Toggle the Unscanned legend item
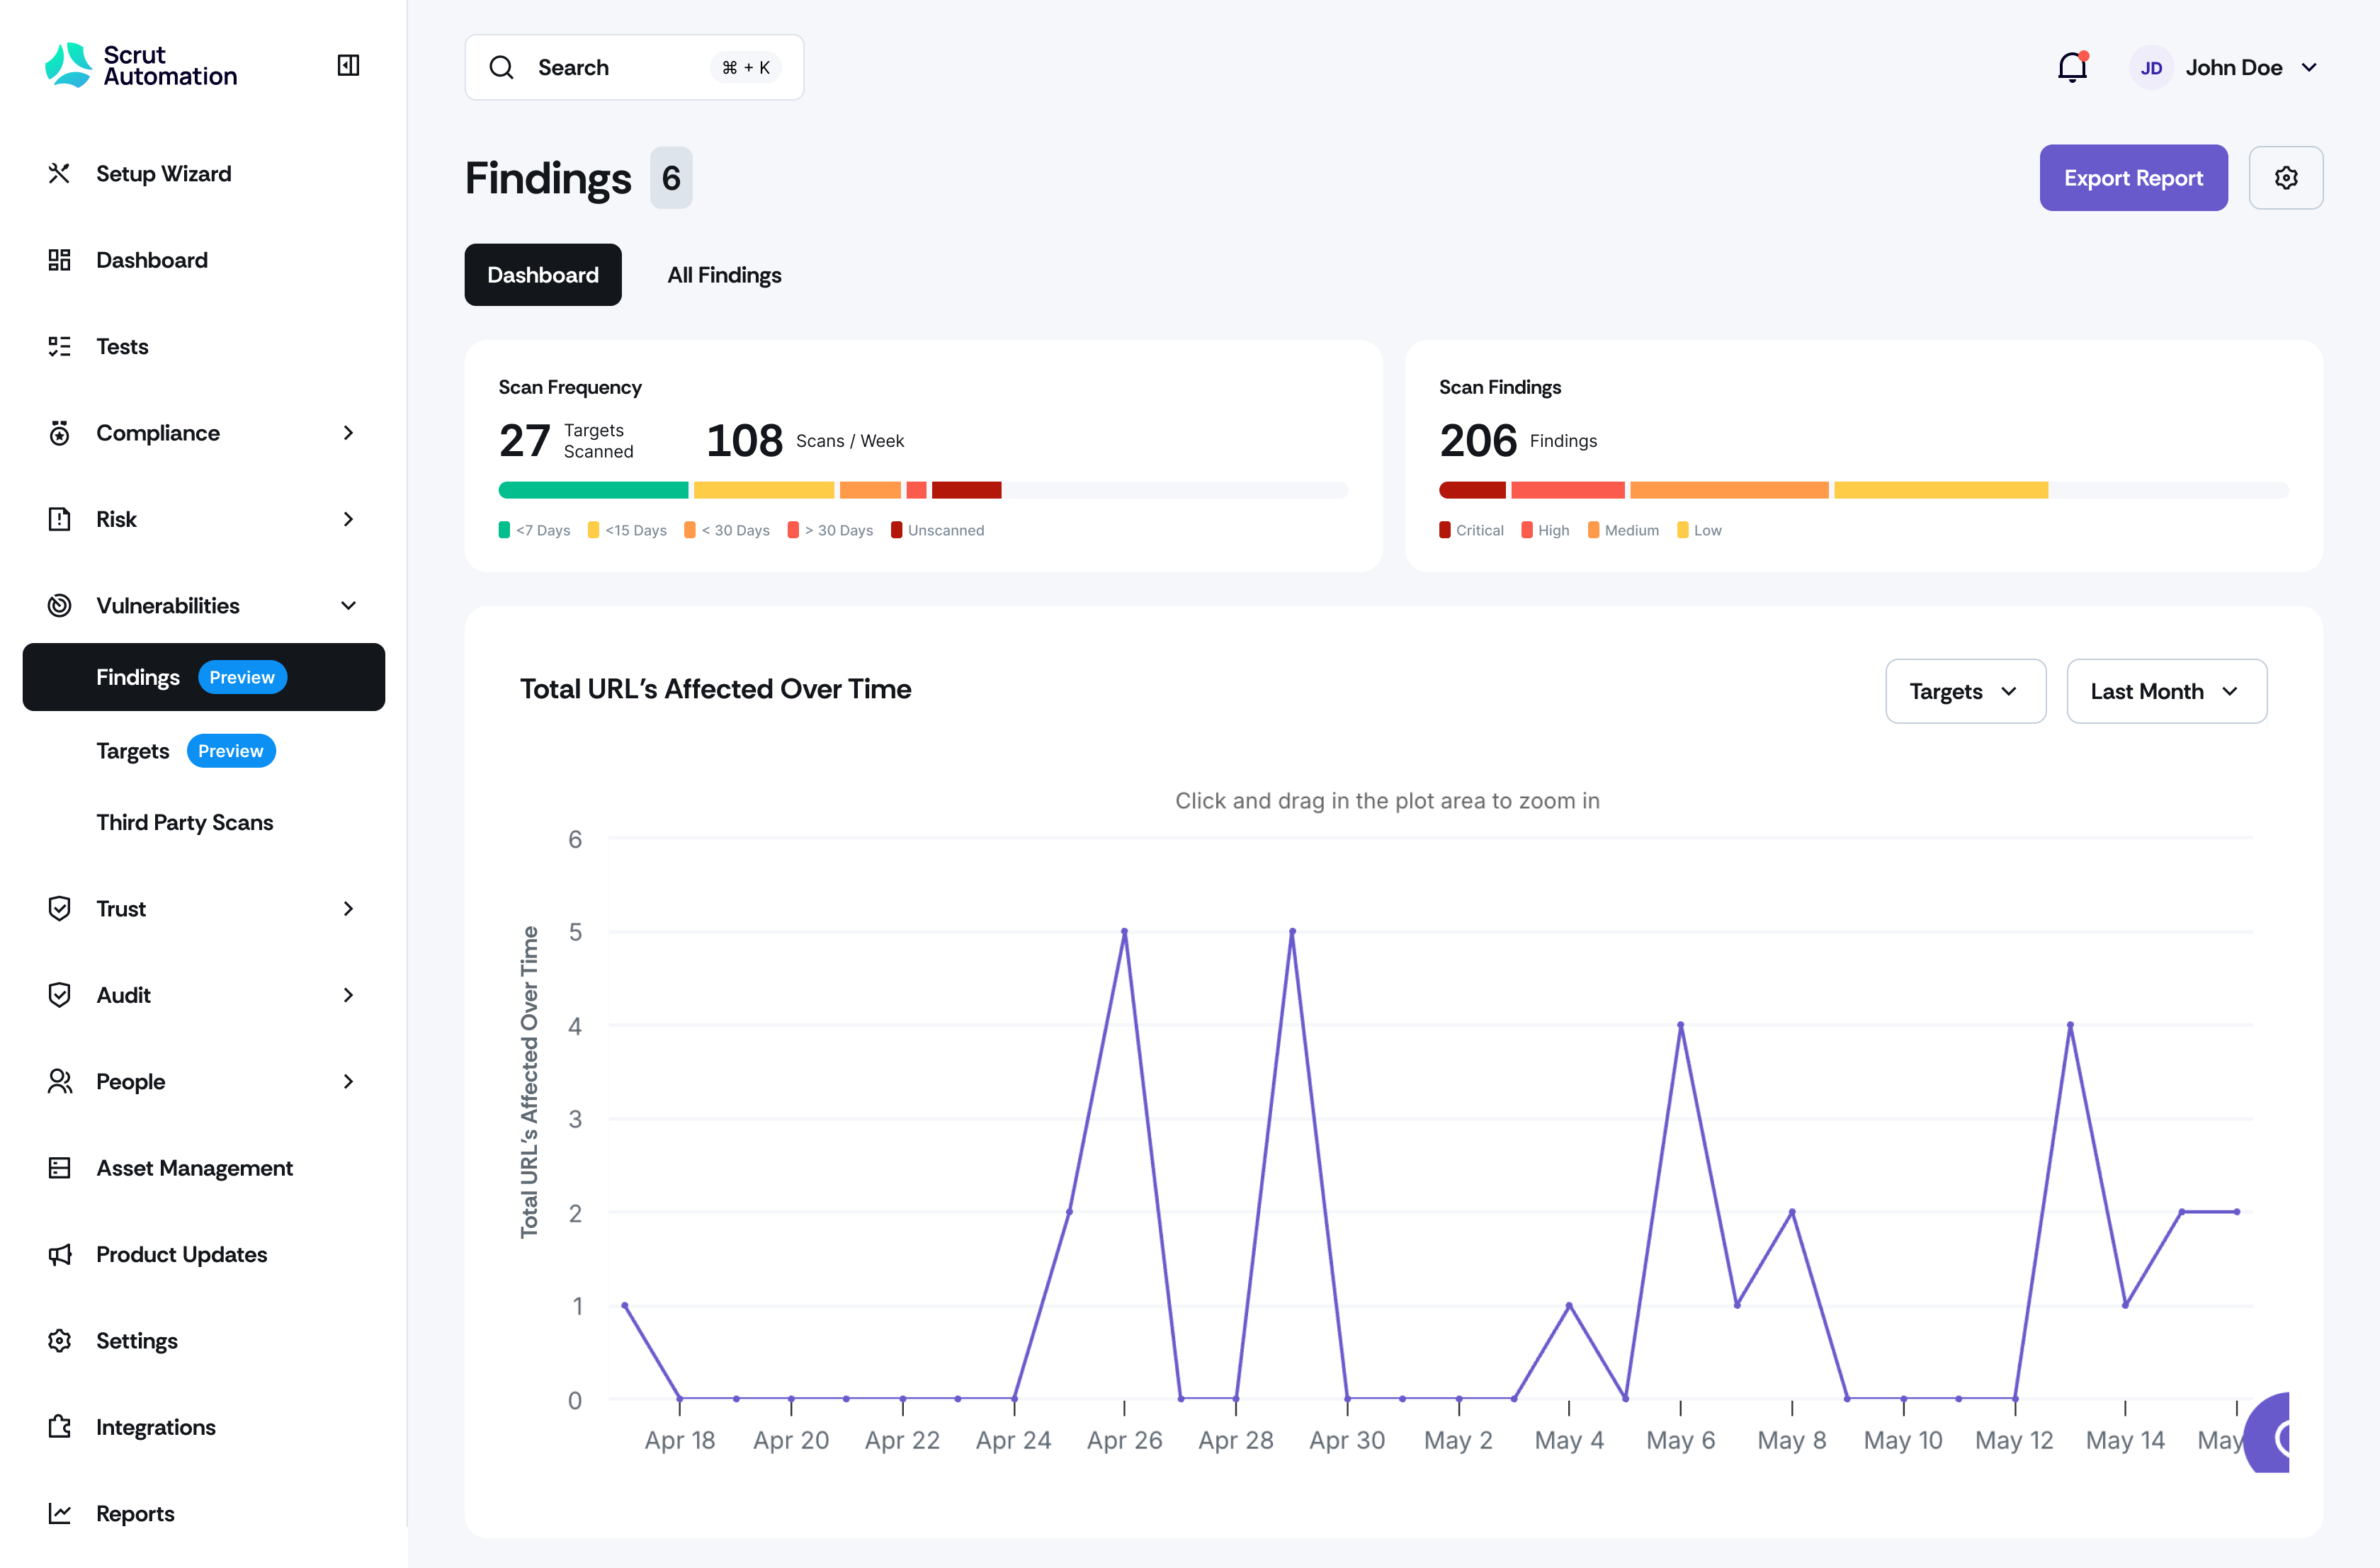 click(937, 530)
